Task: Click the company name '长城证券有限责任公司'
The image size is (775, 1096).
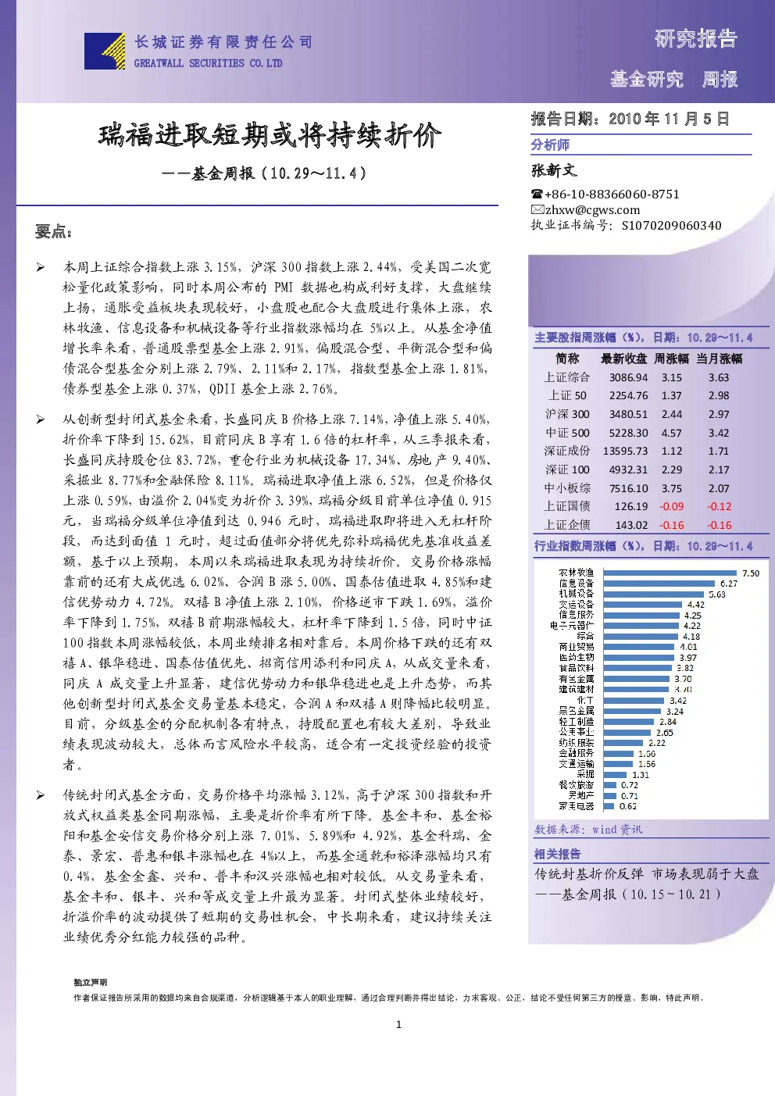Action: click(x=223, y=42)
